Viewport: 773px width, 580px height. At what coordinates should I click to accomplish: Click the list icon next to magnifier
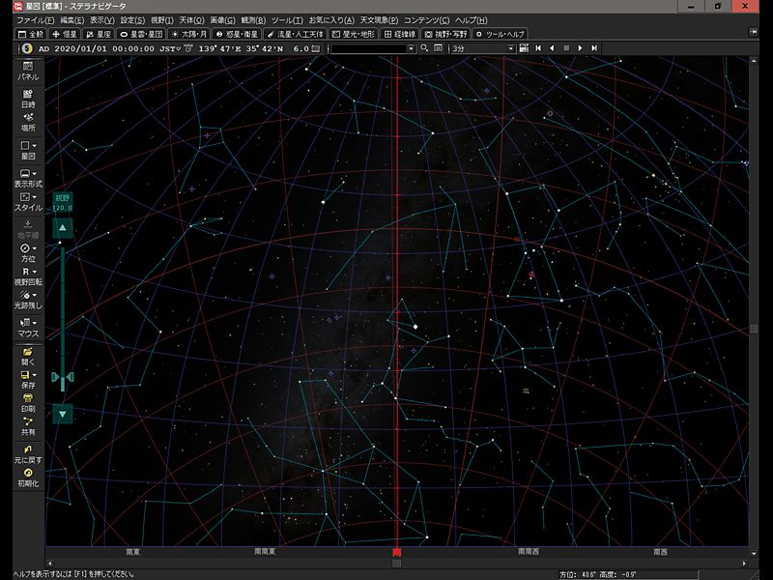pyautogui.click(x=439, y=47)
